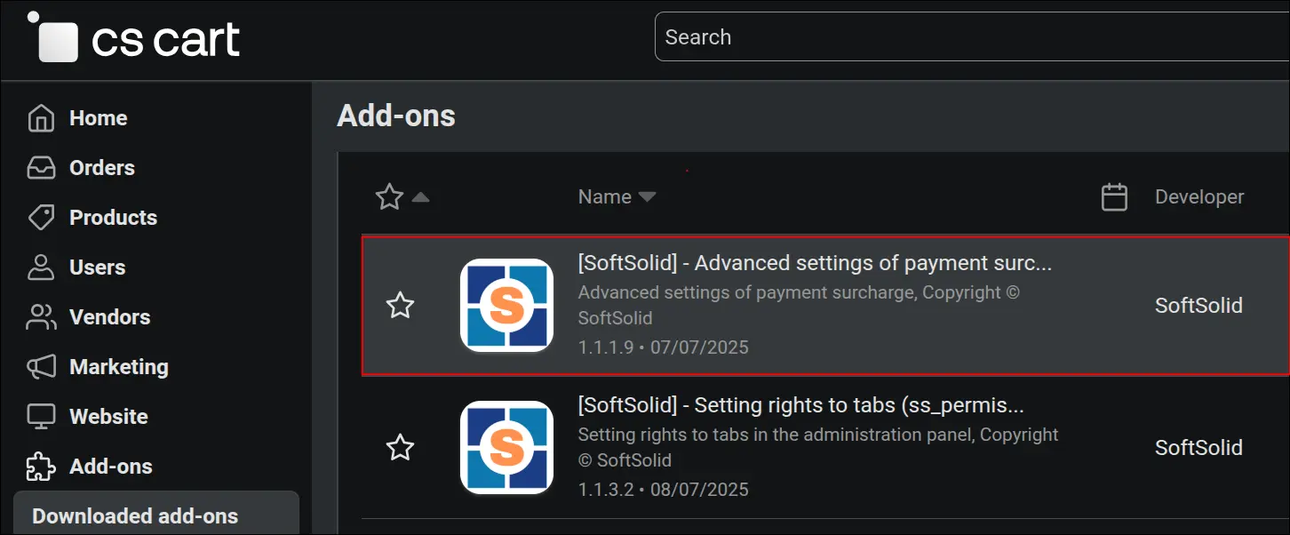Viewport: 1290px width, 535px height.
Task: Open the Setting rights to tabs add-on title
Action: coord(800,405)
